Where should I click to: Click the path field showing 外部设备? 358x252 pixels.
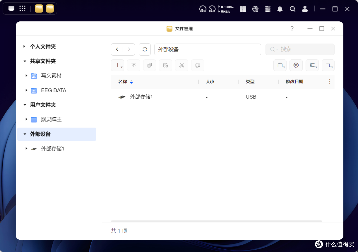(x=208, y=49)
